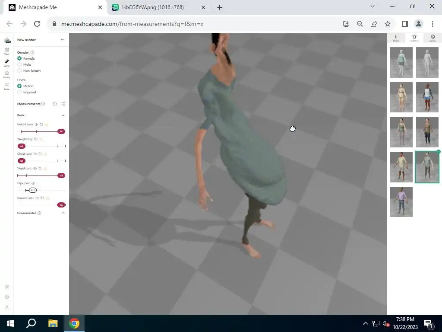Select Metric units

19,86
